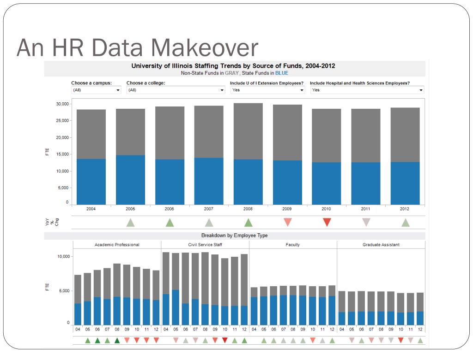Image resolution: width=473 pixels, height=354 pixels.
Task: Open the 'Choose a campus' dropdown
Action: [96, 90]
